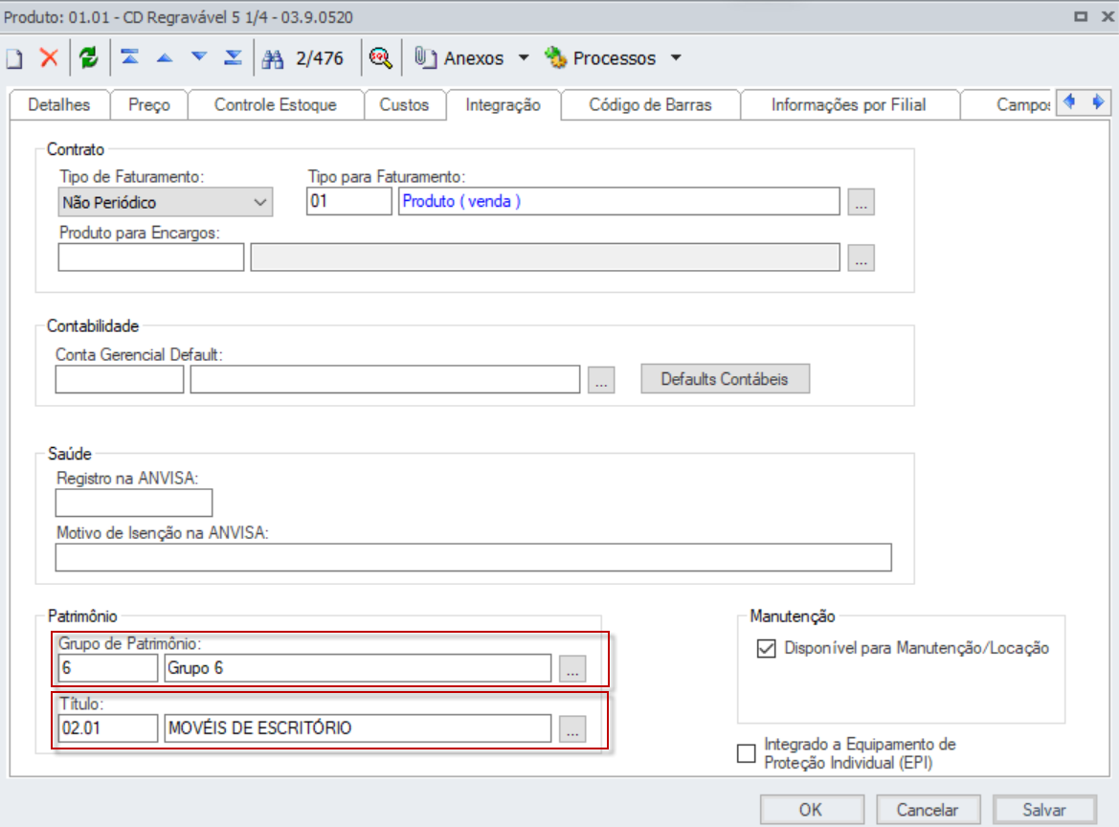Refresh the record with green arrows icon
The height and width of the screenshot is (827, 1119).
point(88,57)
